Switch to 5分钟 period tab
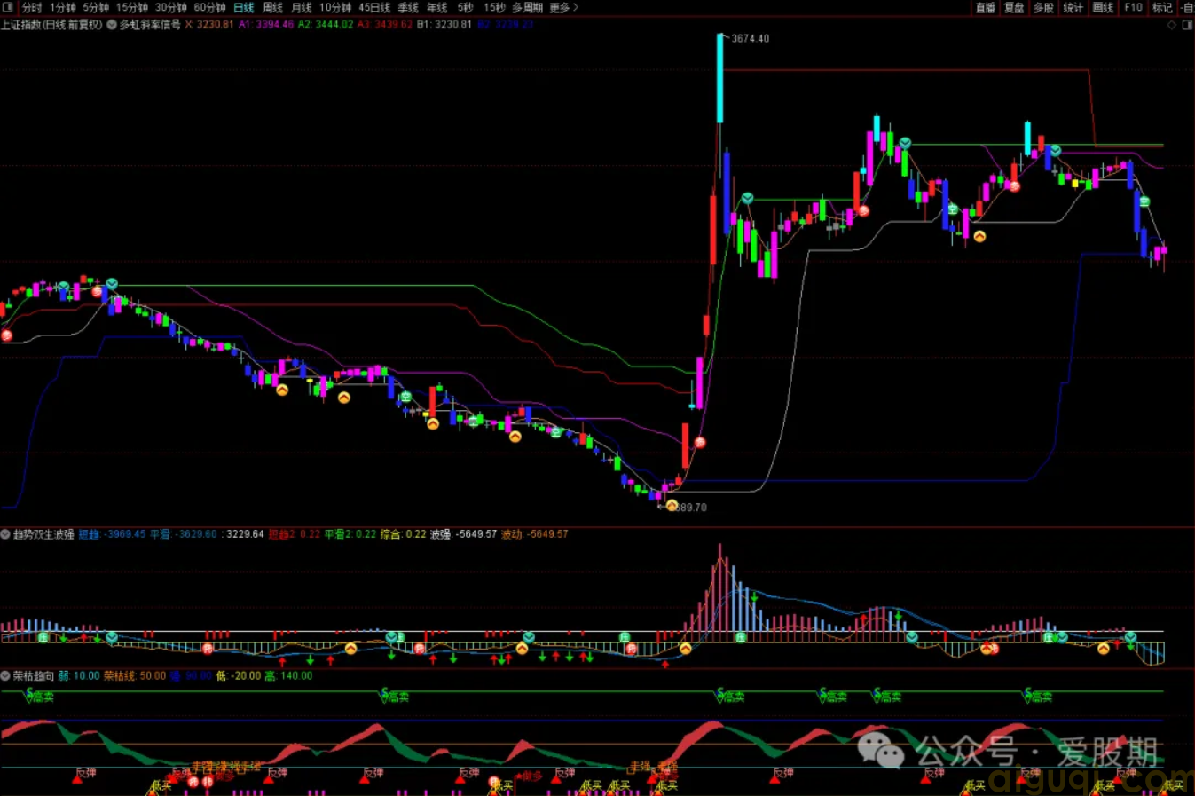1195x796 pixels. pyautogui.click(x=96, y=7)
